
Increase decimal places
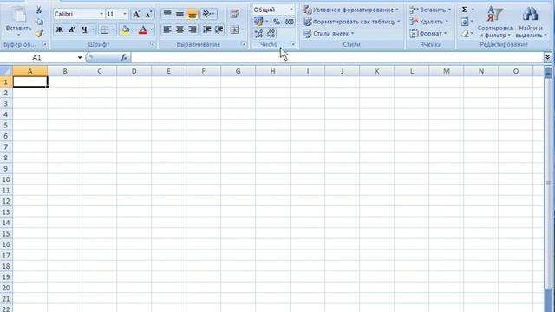click(x=258, y=34)
